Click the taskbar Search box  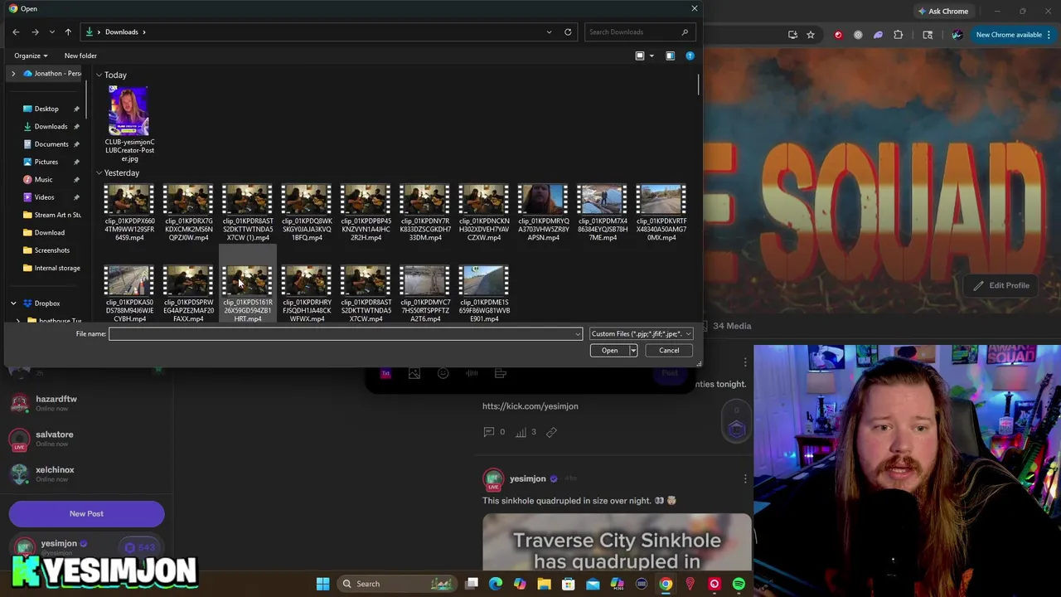[399, 584]
